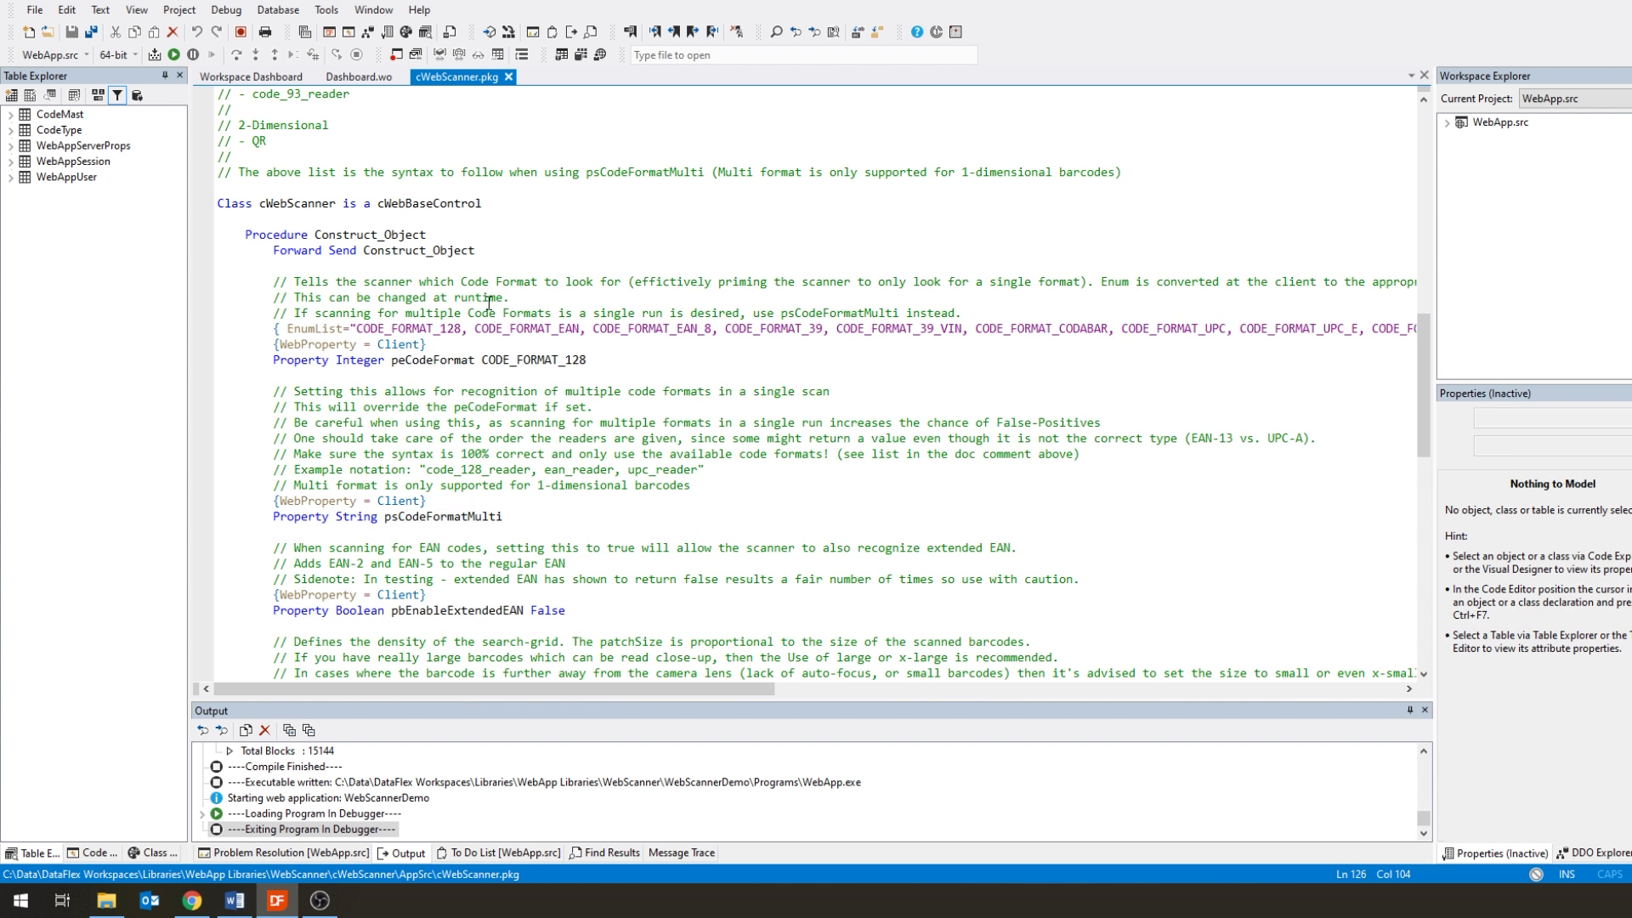Open the Message Trace tab
The width and height of the screenshot is (1632, 918).
[681, 853]
